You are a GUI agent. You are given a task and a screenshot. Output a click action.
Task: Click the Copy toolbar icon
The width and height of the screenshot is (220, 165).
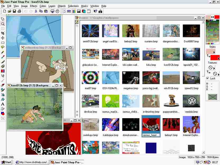[41, 11]
